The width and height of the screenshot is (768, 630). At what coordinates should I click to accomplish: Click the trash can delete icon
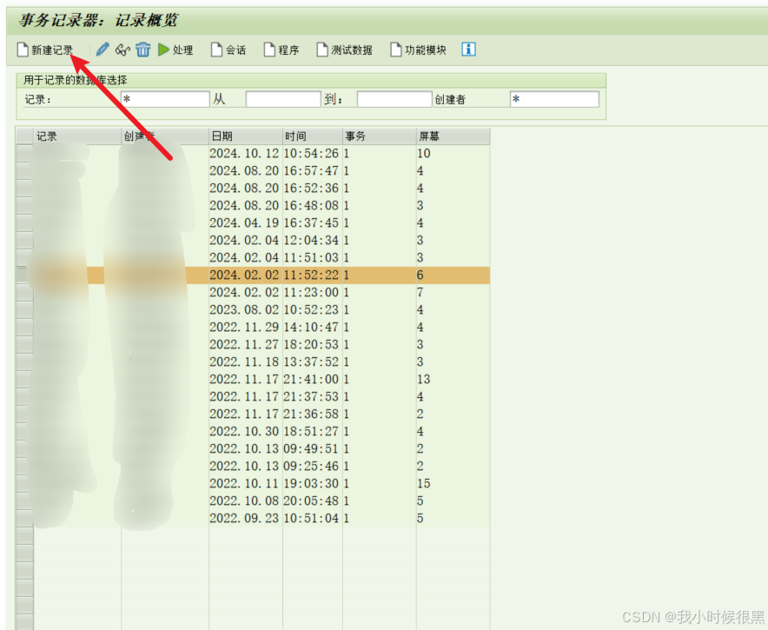click(x=143, y=50)
